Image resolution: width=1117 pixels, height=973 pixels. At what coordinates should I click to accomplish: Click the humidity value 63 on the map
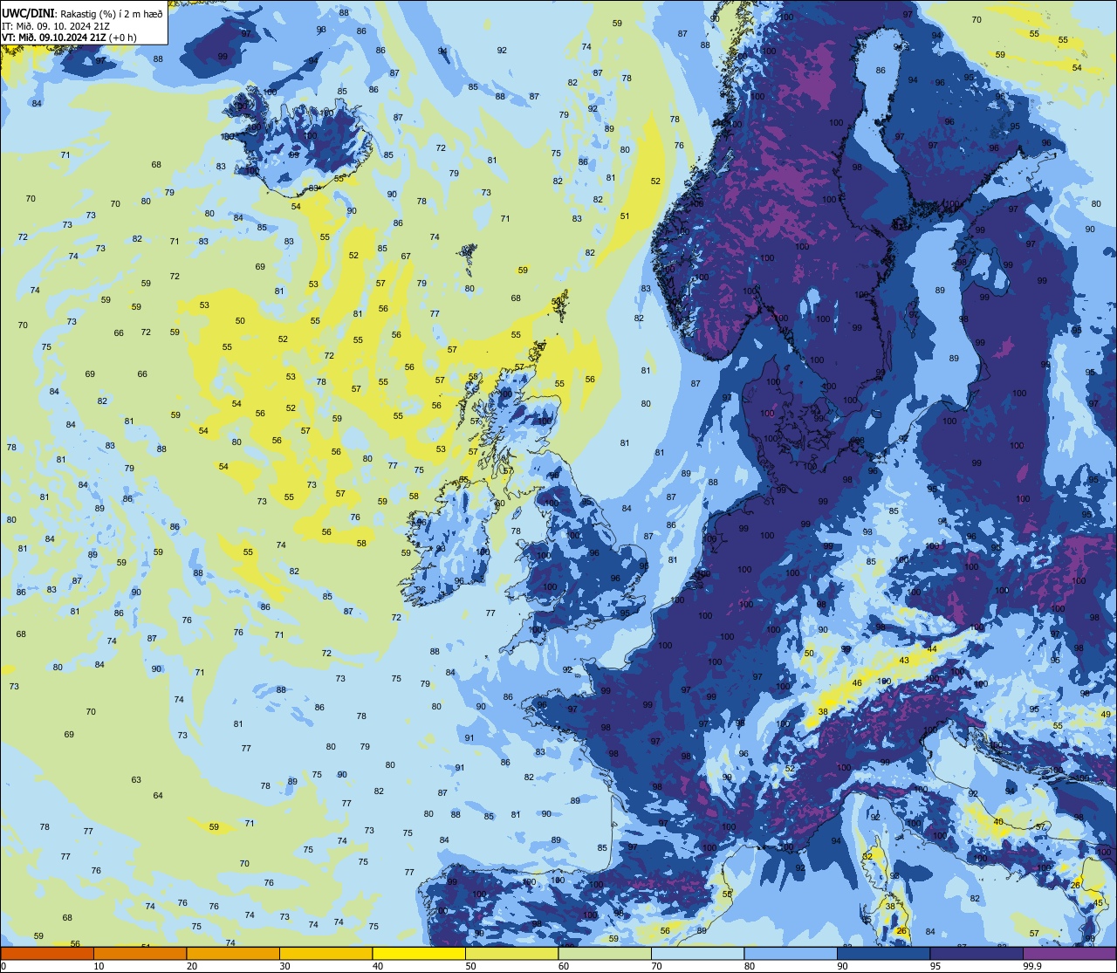136,780
